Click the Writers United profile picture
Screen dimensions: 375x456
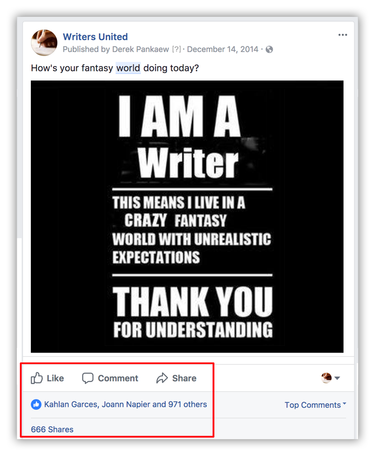[x=44, y=42]
